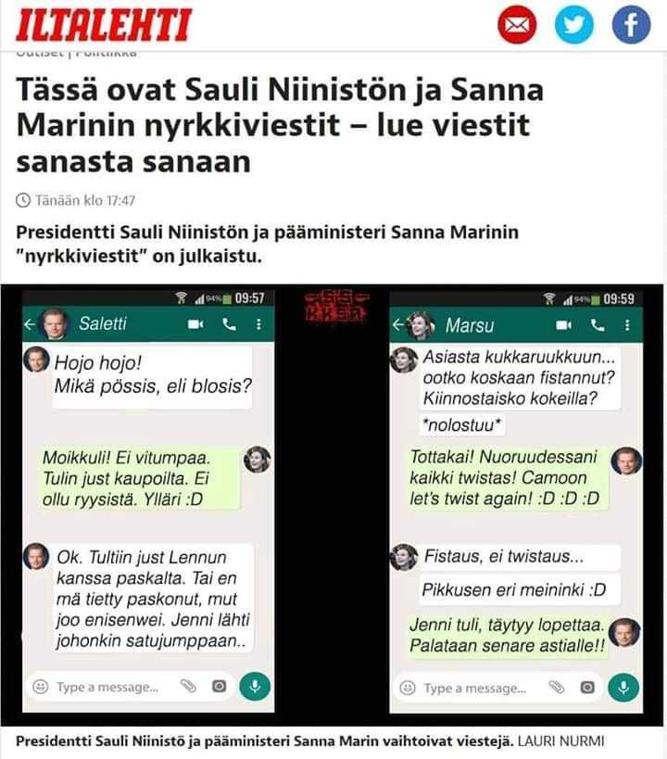667x759 pixels.
Task: Attach file in Saletti chat
Action: click(188, 686)
